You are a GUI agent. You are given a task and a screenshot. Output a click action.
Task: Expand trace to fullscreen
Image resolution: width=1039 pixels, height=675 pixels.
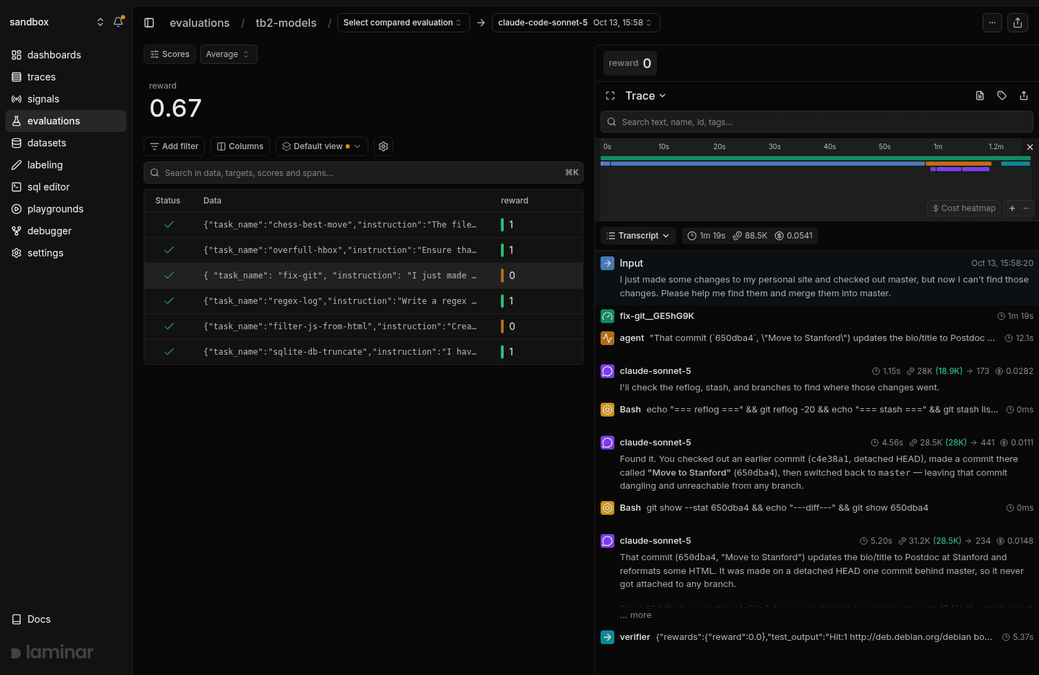[610, 96]
